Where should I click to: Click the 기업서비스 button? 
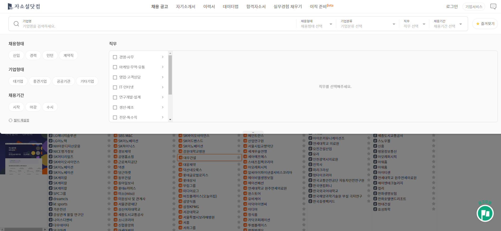(474, 7)
